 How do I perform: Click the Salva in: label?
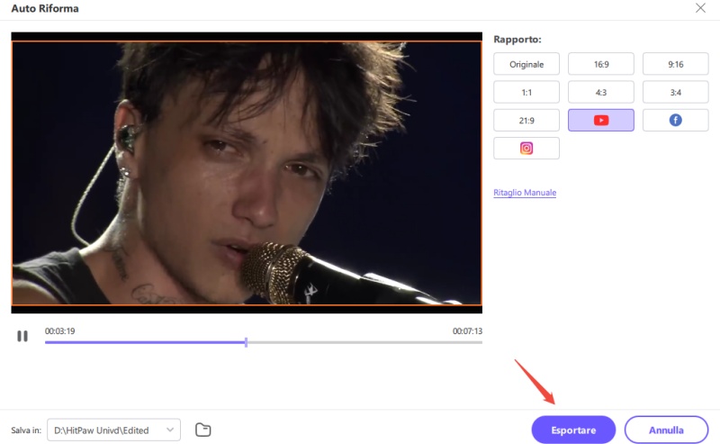(26, 430)
